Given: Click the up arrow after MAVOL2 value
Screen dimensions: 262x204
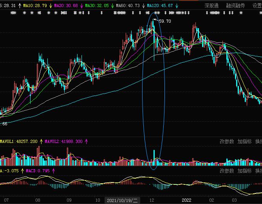Looking at the screenshot, I should pos(86,141).
